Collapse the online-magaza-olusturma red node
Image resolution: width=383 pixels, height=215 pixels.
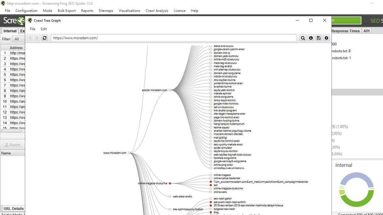pyautogui.click(x=170, y=183)
